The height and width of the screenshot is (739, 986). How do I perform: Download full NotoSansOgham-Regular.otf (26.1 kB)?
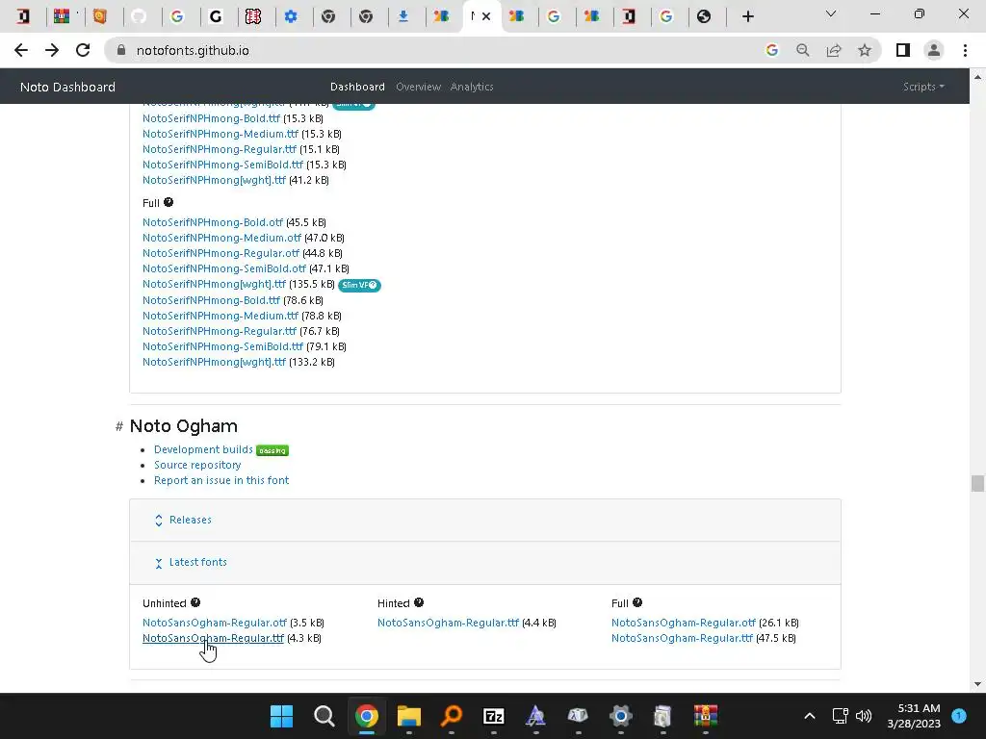tap(684, 623)
